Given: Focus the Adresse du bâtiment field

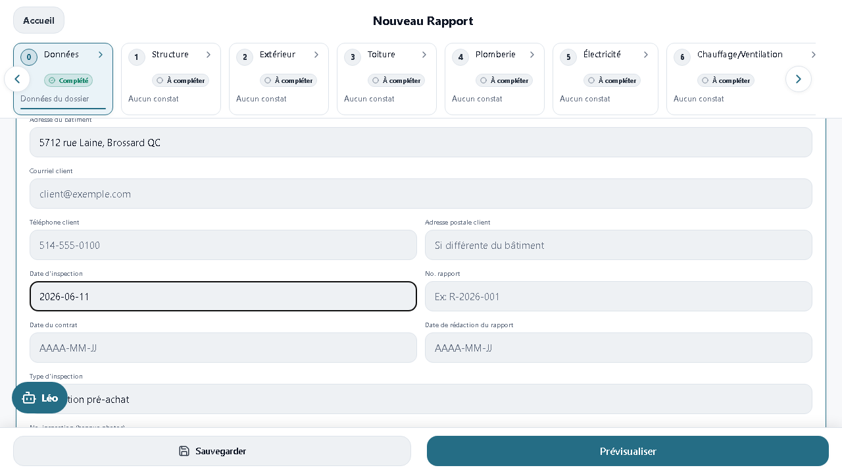Looking at the screenshot, I should coord(421,142).
